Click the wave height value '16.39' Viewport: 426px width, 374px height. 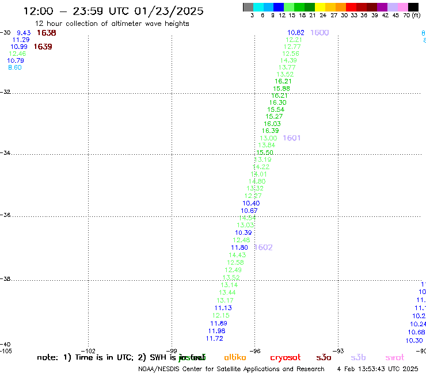click(271, 131)
